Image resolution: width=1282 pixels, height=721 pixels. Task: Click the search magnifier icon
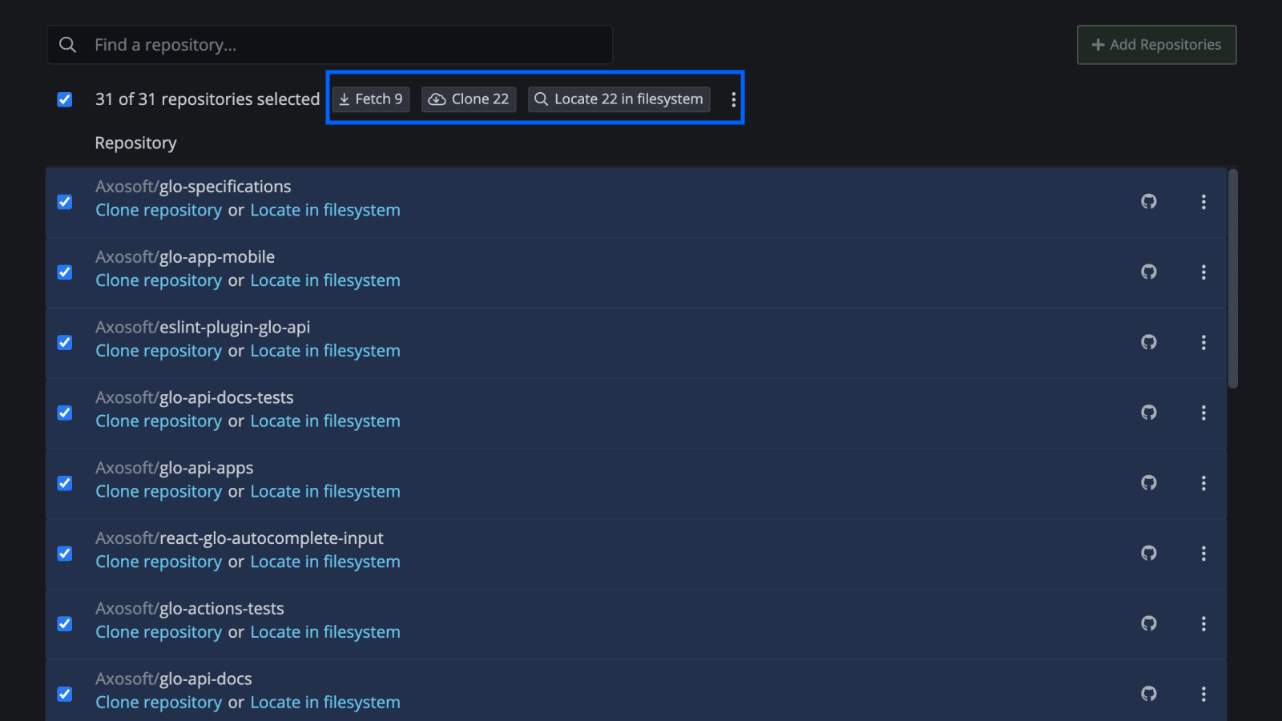[x=68, y=45]
